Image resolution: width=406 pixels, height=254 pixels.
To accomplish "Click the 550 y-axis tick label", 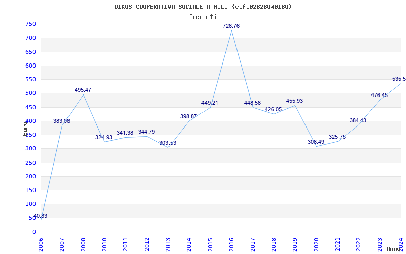I will (x=30, y=80).
